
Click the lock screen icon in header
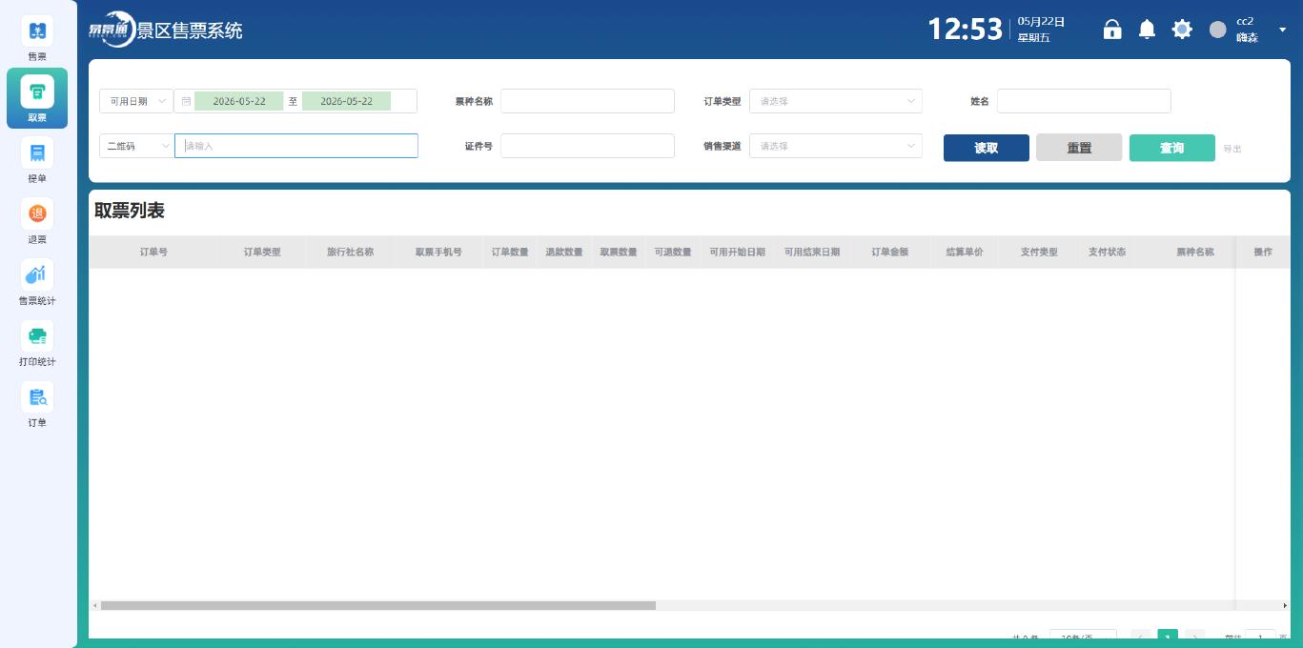1111,29
